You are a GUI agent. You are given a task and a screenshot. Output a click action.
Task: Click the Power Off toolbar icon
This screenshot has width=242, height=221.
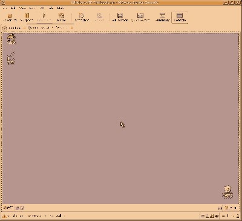coord(10,18)
